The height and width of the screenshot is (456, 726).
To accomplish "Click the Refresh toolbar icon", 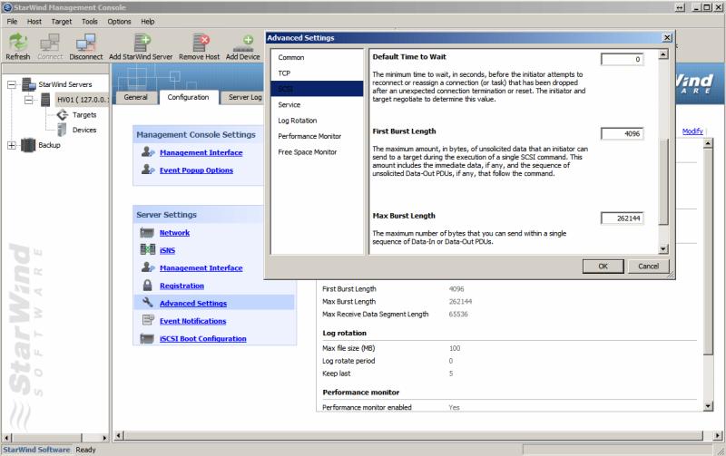I will click(x=18, y=42).
